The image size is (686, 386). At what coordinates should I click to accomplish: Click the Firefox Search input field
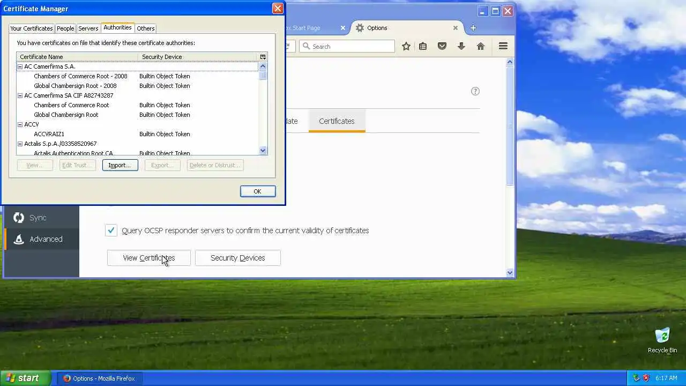click(347, 46)
